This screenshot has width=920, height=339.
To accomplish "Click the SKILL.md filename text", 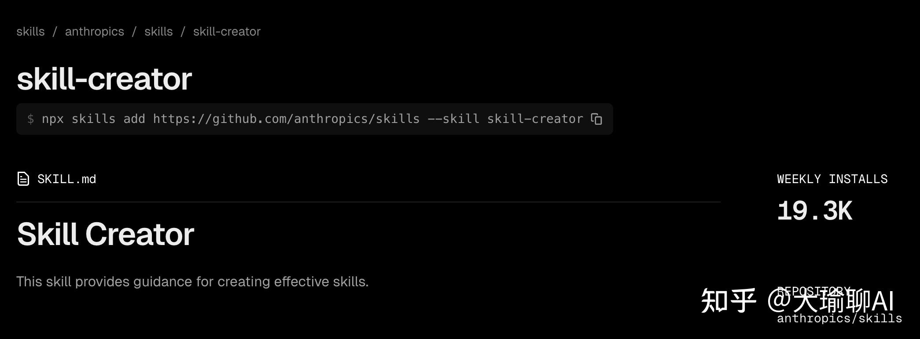I will 66,179.
